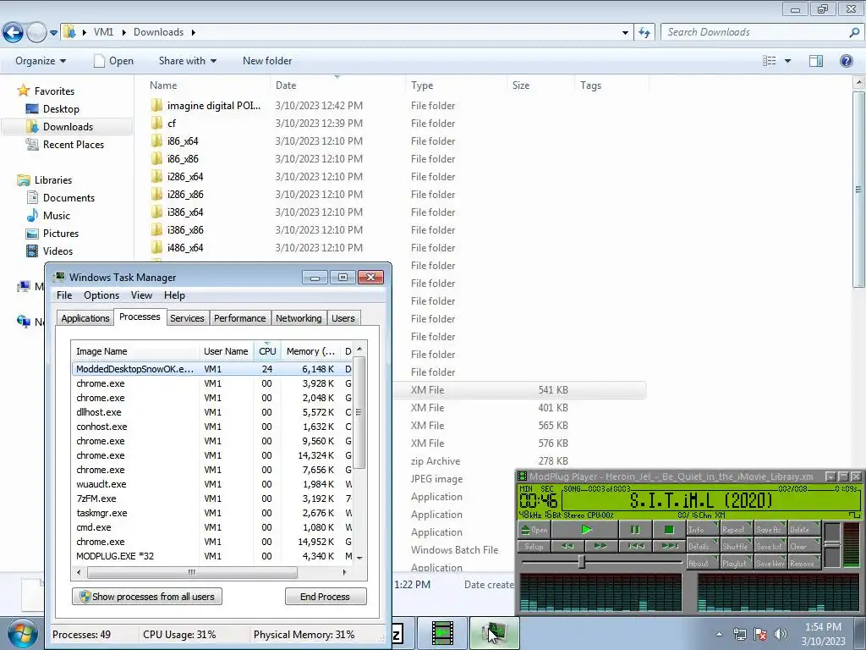This screenshot has width=866, height=650.
Task: Select Music library in sidebar
Action: (57, 216)
